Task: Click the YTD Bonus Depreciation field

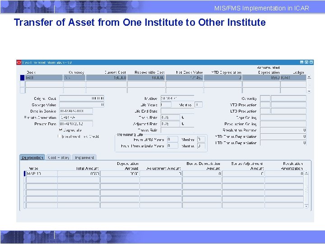Action: (x=283, y=136)
